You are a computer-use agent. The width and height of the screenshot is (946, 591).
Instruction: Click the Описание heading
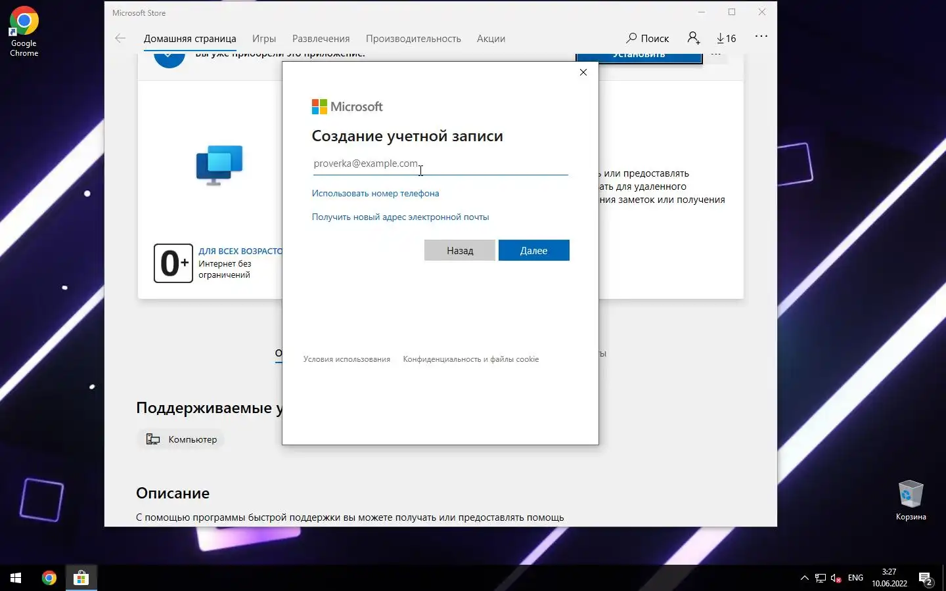173,493
